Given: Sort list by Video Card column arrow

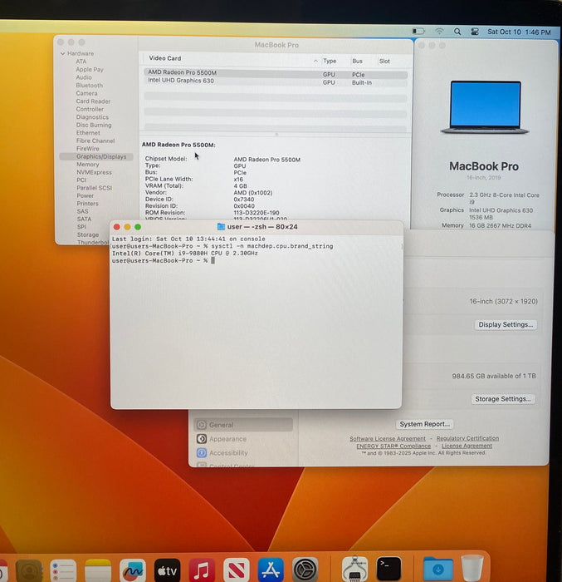Looking at the screenshot, I should tap(315, 61).
